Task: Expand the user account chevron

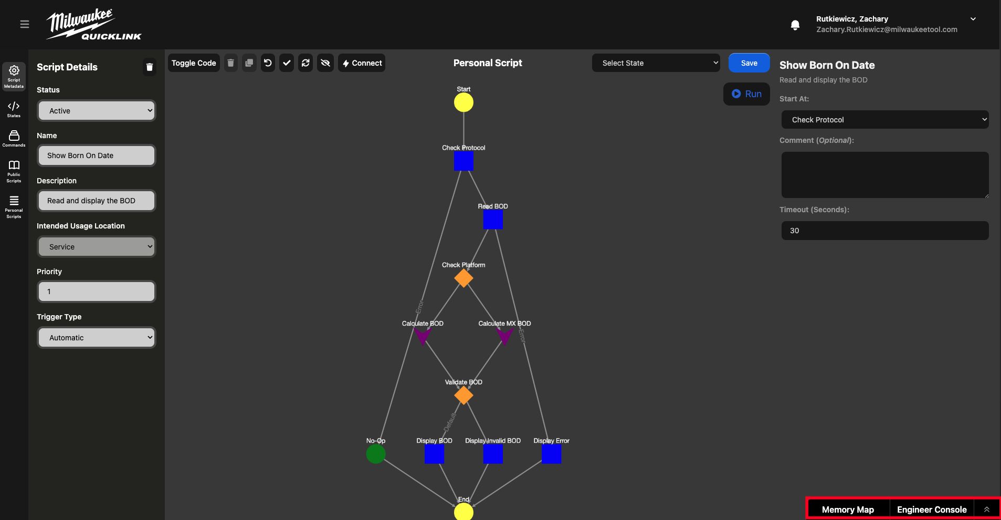Action: pos(973,19)
